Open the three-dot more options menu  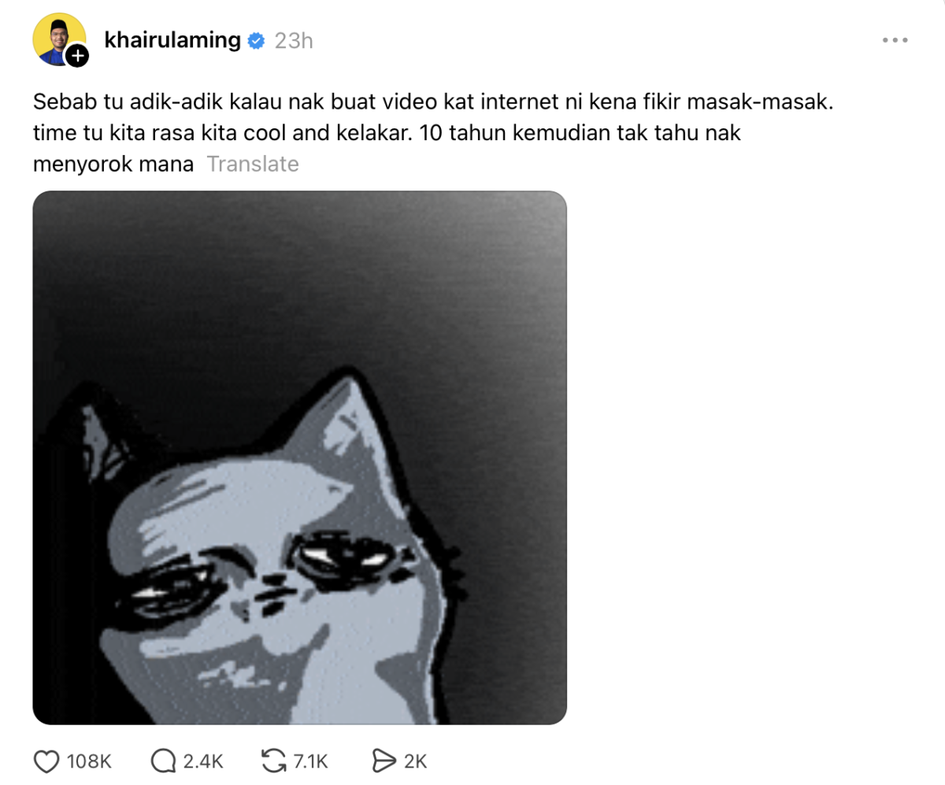coord(896,40)
